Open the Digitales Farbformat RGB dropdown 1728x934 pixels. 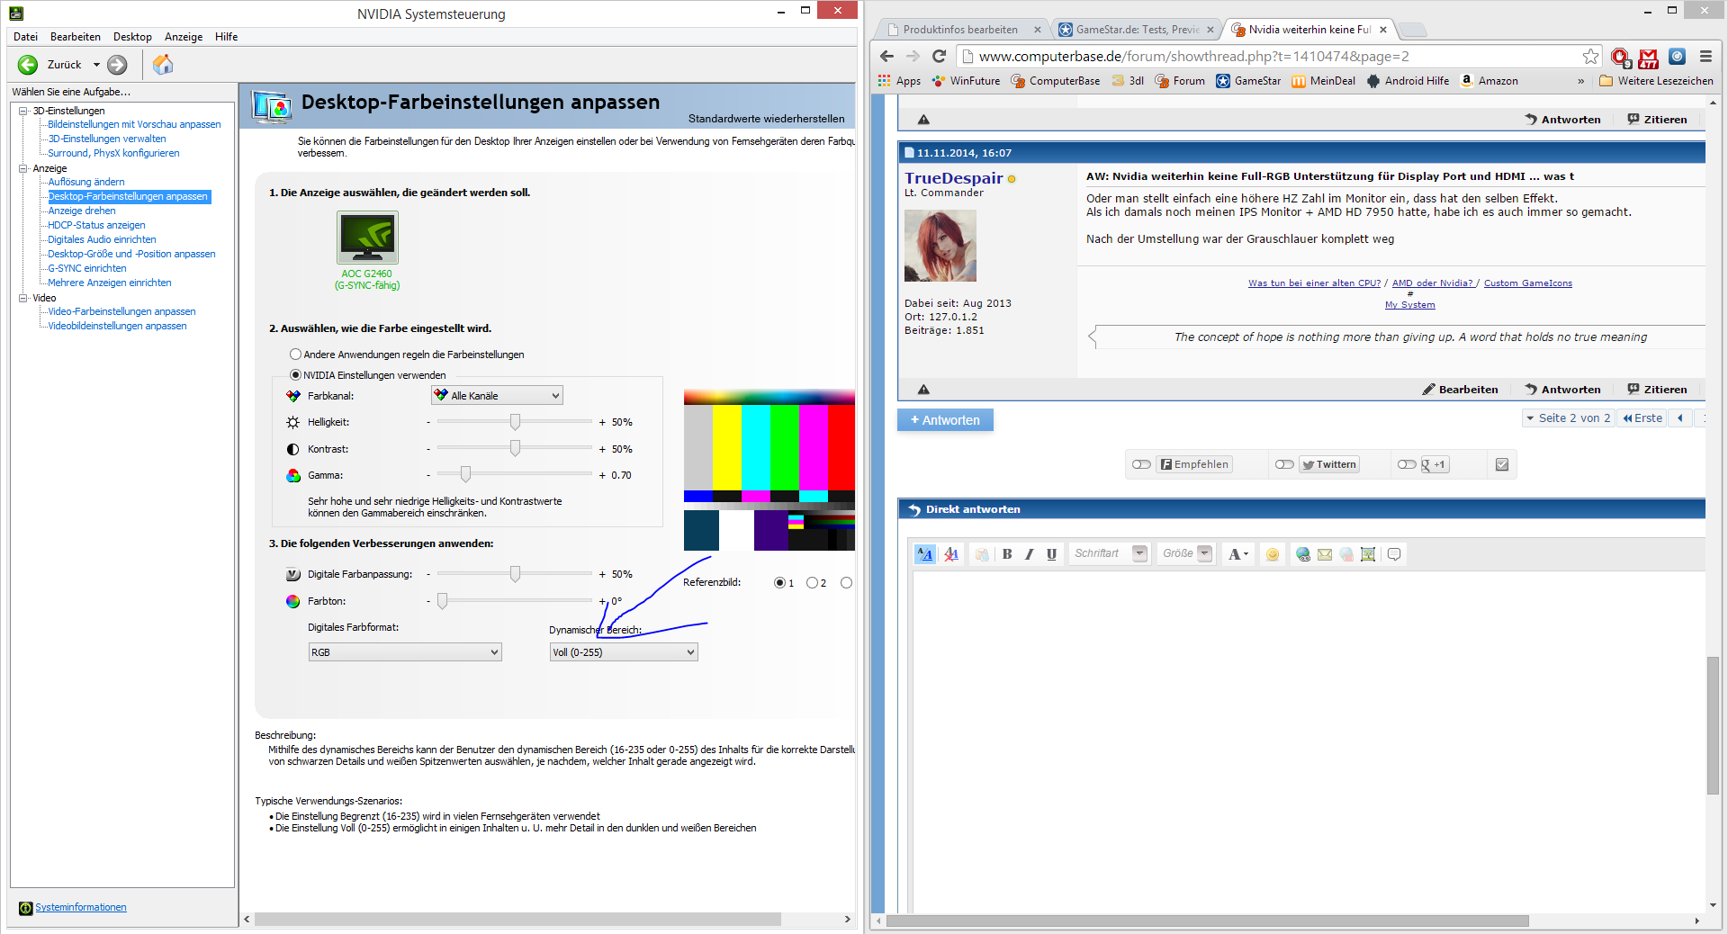coord(405,652)
